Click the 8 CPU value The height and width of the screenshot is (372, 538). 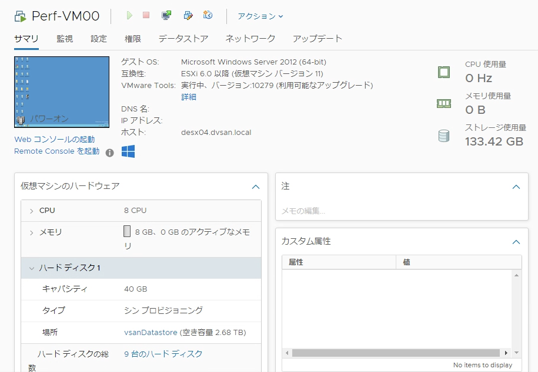135,210
